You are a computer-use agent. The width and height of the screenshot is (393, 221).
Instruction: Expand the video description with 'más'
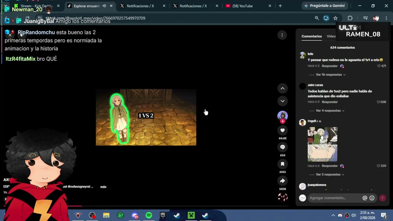(x=103, y=187)
